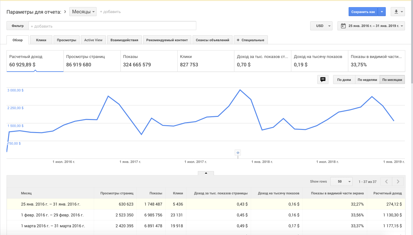Open the 'Сеансы объявлений' tab
The width and height of the screenshot is (413, 235).
click(x=212, y=40)
